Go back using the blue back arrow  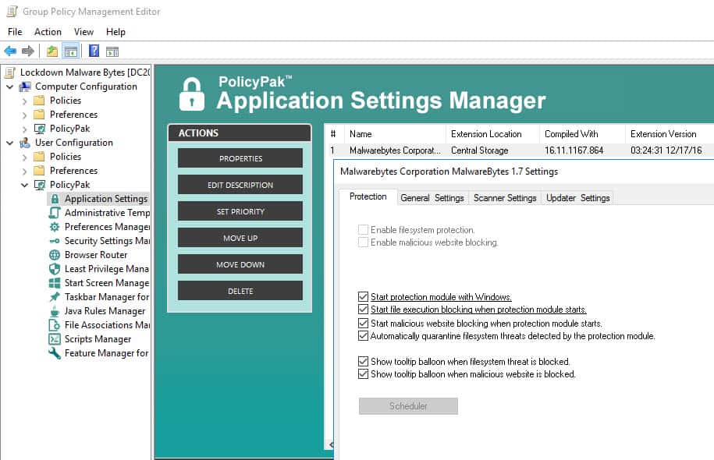10,51
